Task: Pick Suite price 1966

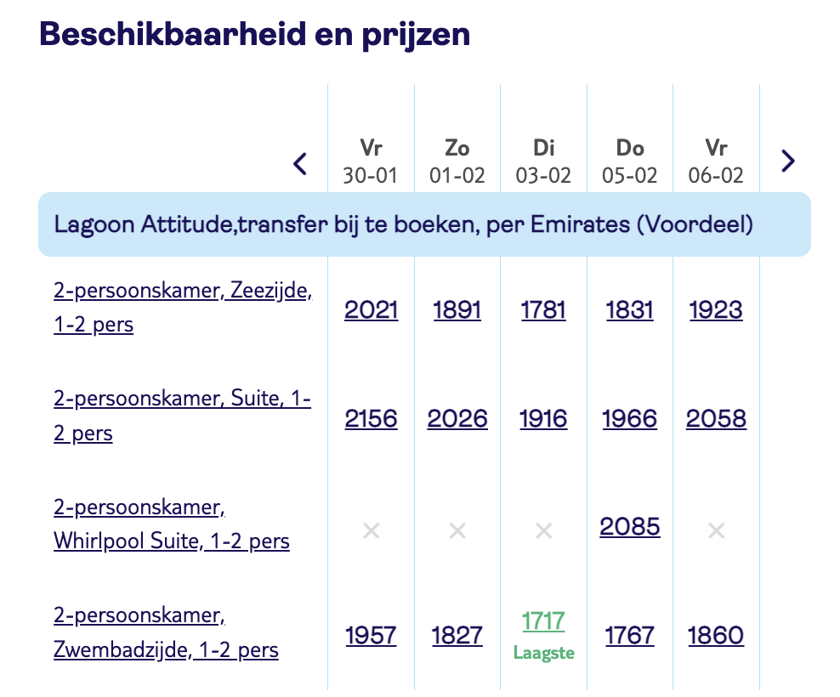Action: coord(630,419)
